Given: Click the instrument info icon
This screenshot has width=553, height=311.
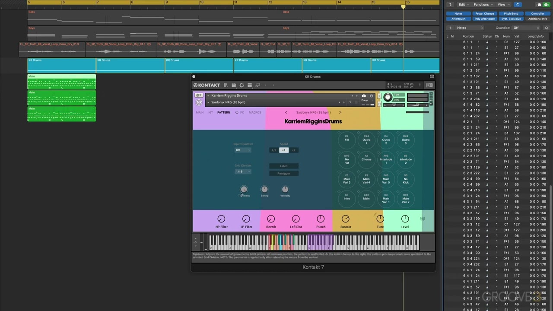Looking at the screenshot, I should coord(371,96).
